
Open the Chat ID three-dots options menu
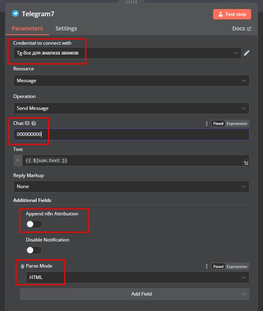point(207,124)
